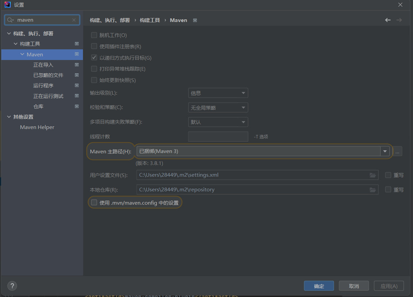
Task: Tick 重写 checkbox for 用户设置文件
Action: click(388, 175)
